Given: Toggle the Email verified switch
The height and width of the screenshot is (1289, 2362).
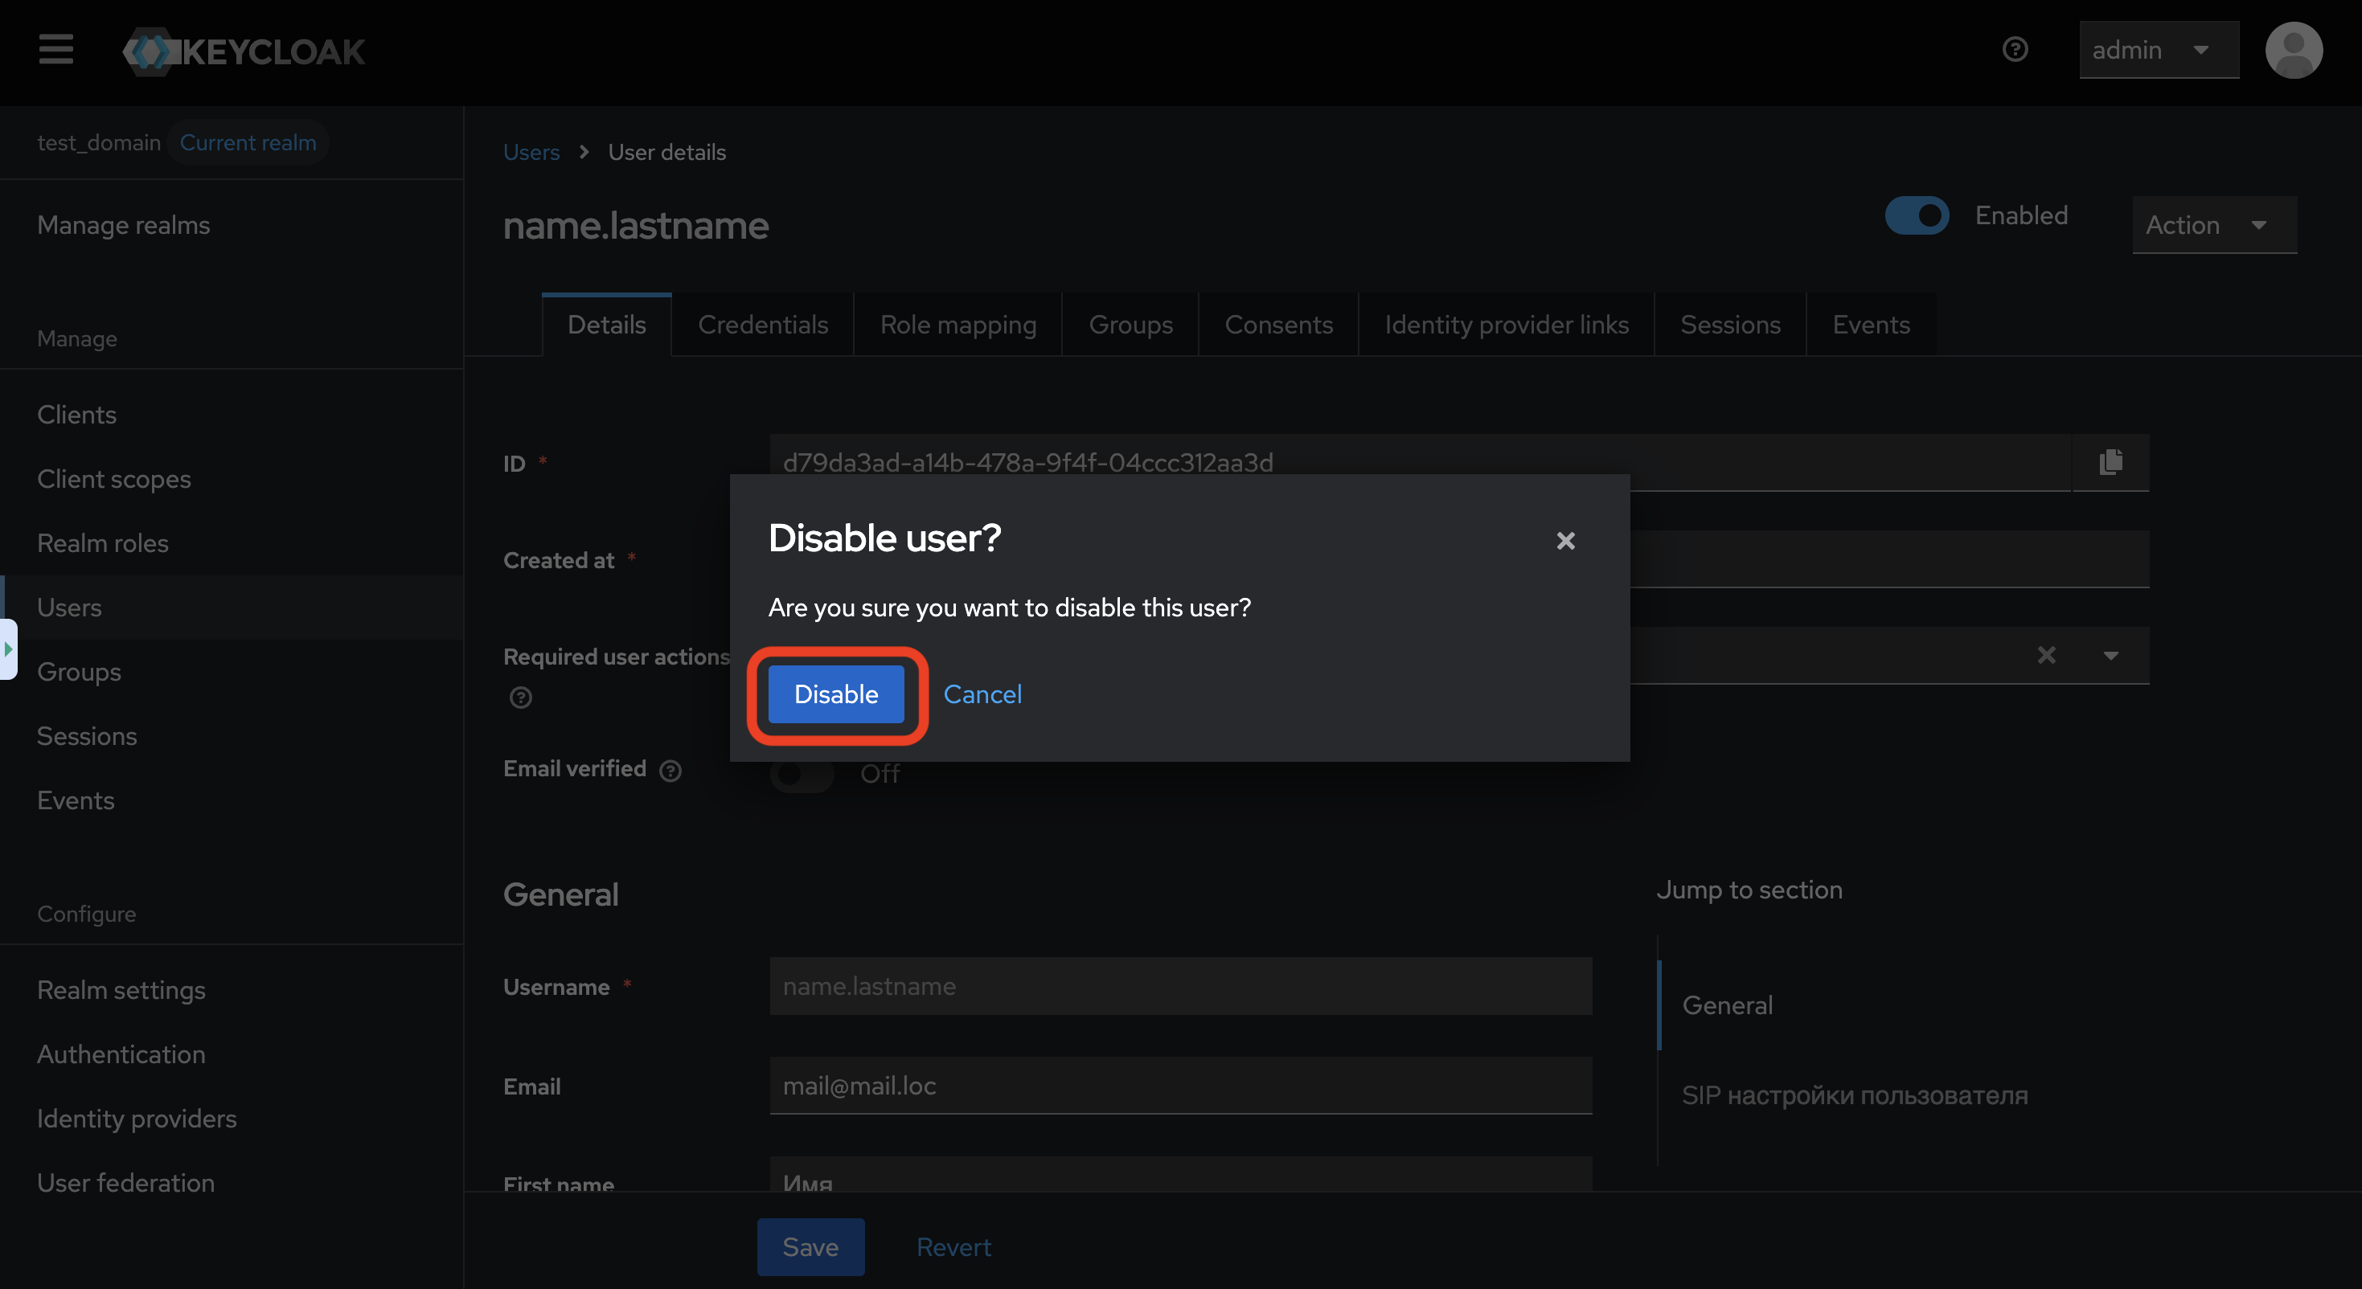Looking at the screenshot, I should 802,774.
